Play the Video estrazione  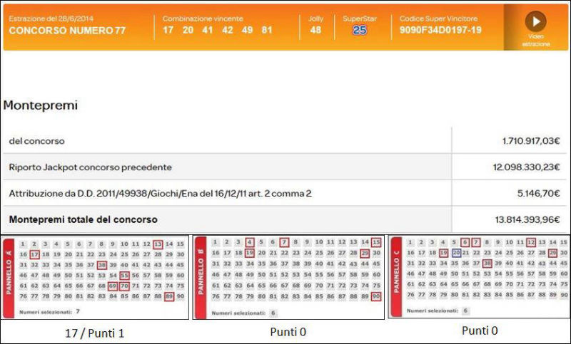535,21
